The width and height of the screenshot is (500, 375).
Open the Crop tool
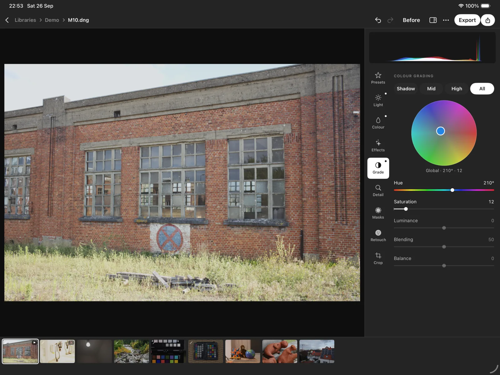(x=378, y=258)
